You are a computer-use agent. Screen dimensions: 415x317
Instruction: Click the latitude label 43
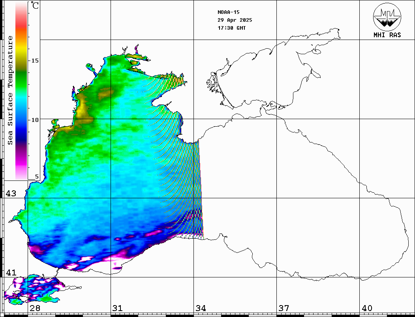point(11,194)
